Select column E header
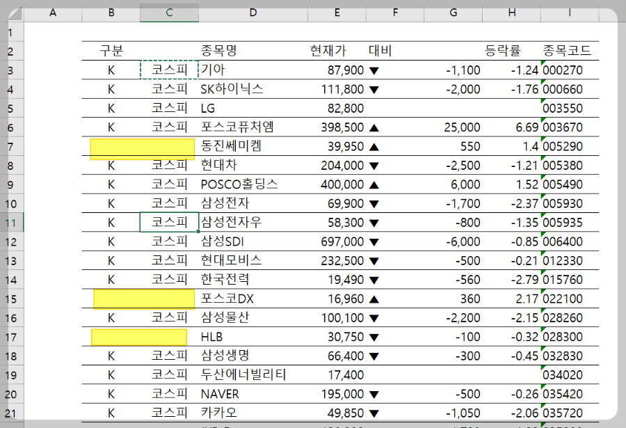The image size is (626, 428). [337, 13]
